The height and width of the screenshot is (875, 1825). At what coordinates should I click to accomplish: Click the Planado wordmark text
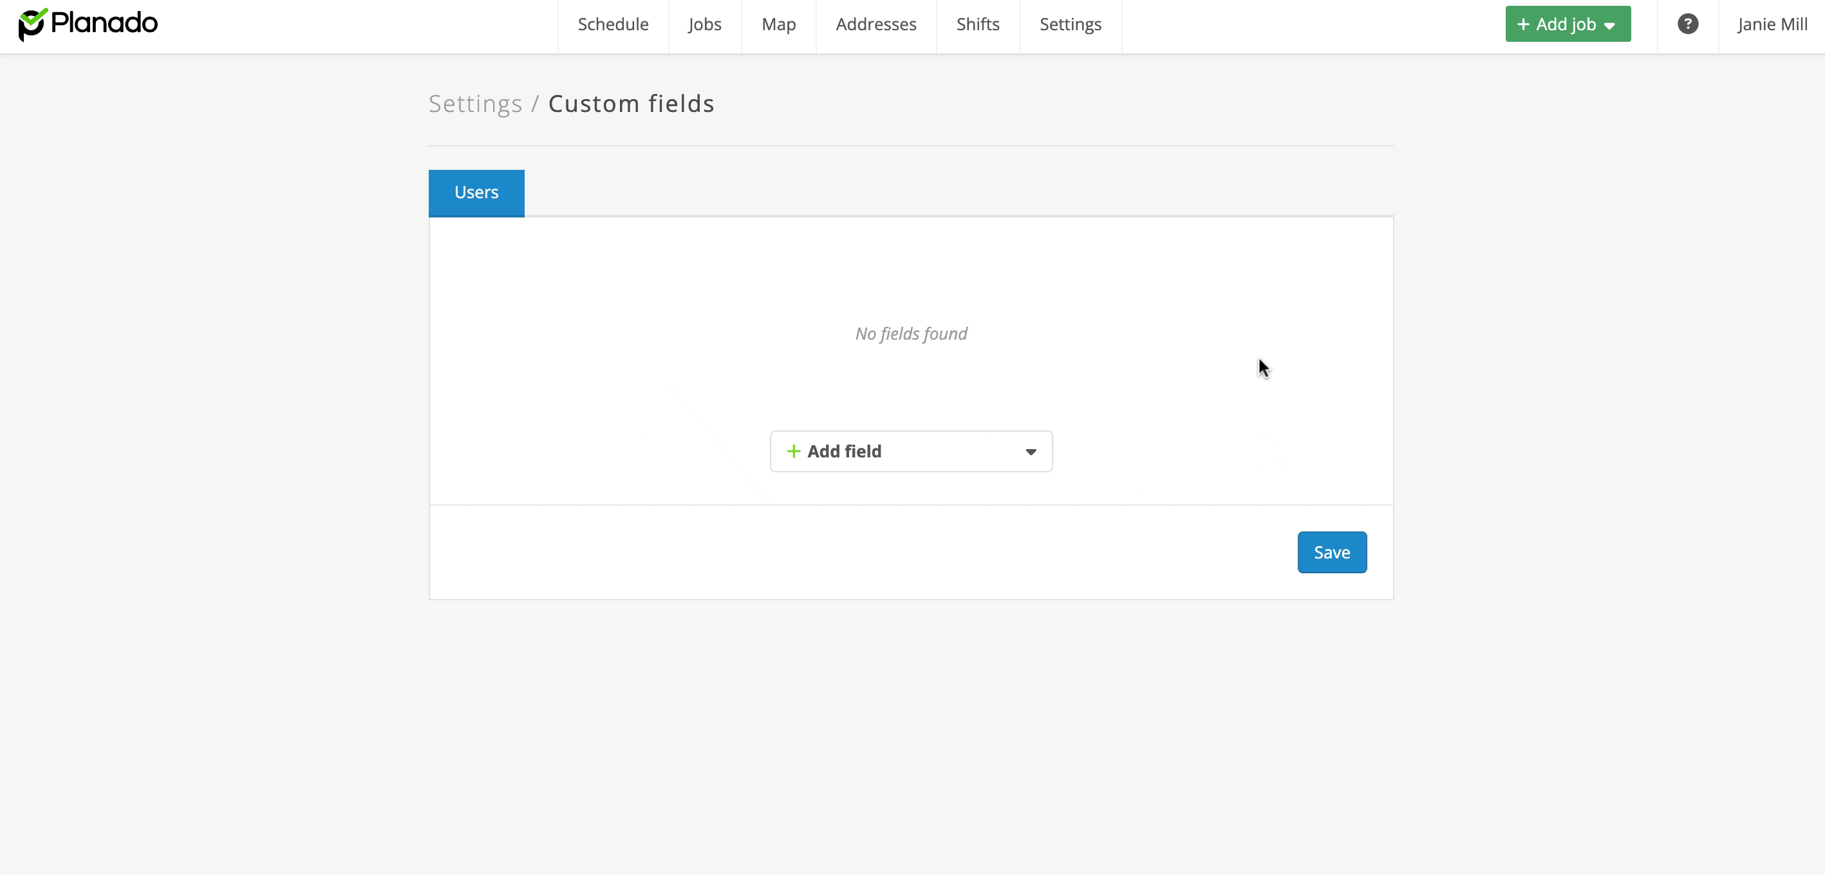pos(104,23)
